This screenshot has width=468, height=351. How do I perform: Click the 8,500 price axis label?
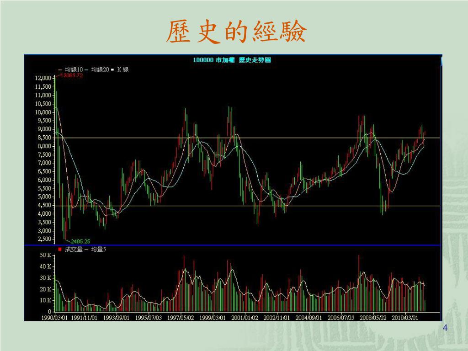pos(44,138)
